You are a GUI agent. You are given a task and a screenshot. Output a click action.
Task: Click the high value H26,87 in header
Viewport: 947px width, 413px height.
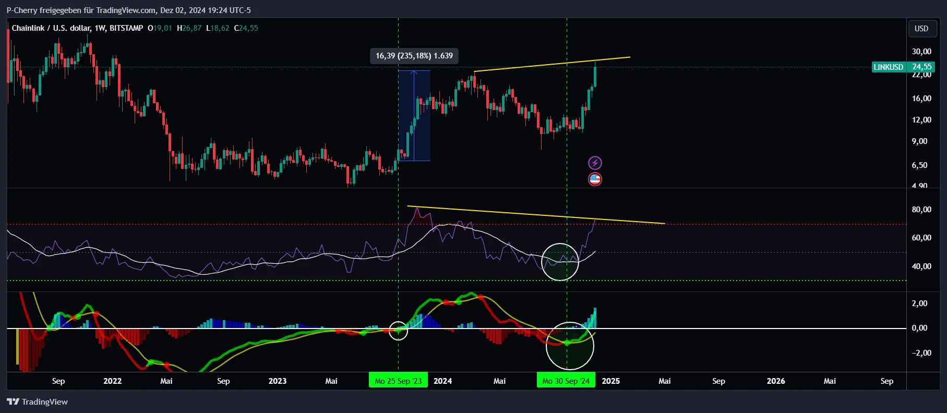pos(189,28)
